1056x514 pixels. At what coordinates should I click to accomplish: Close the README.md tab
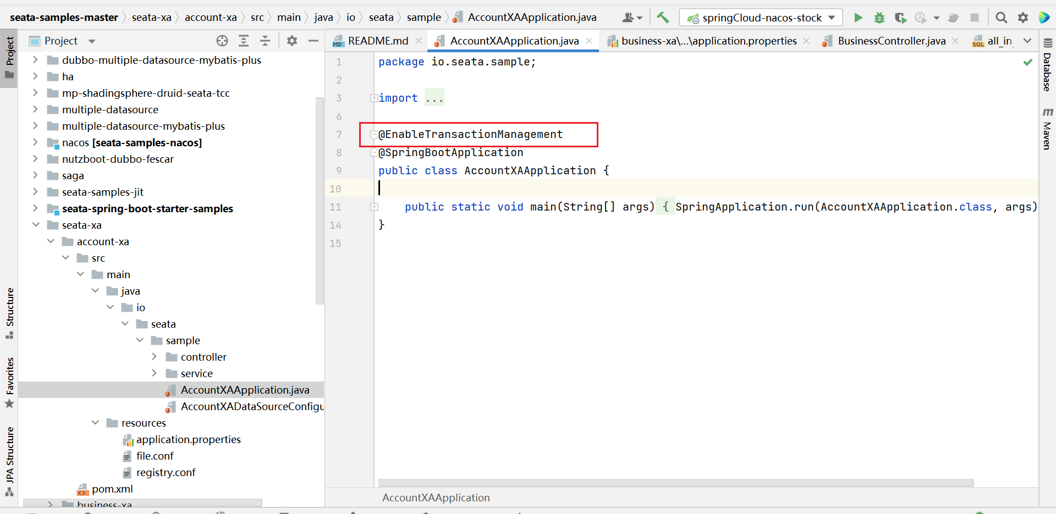pos(419,41)
